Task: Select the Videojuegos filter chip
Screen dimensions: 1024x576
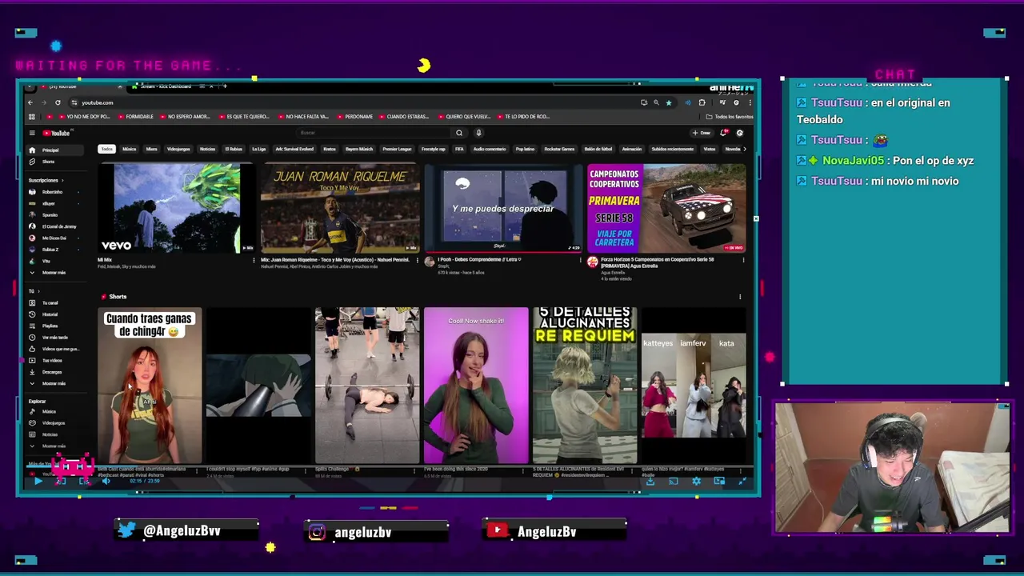Action: tap(178, 149)
